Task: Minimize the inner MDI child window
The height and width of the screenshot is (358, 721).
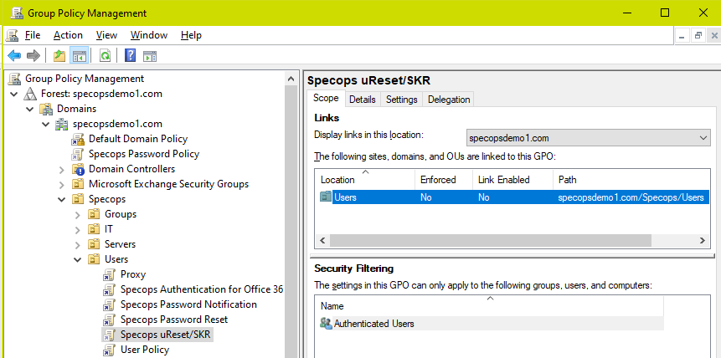Action: [682, 36]
